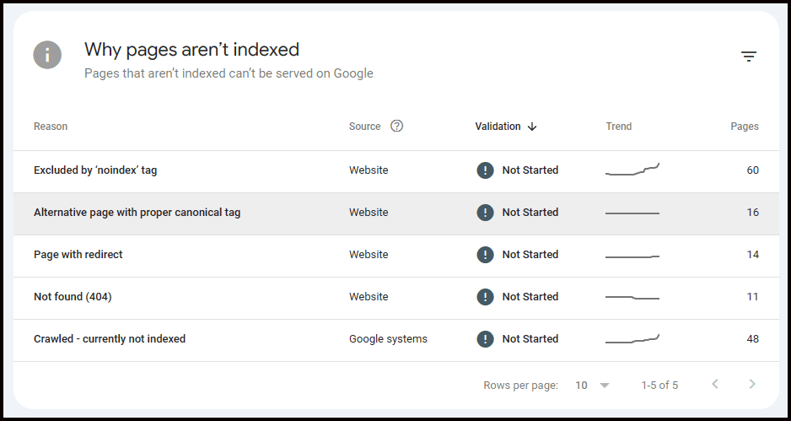Select the 'Page with redirect' reason
The width and height of the screenshot is (791, 421).
tap(78, 255)
